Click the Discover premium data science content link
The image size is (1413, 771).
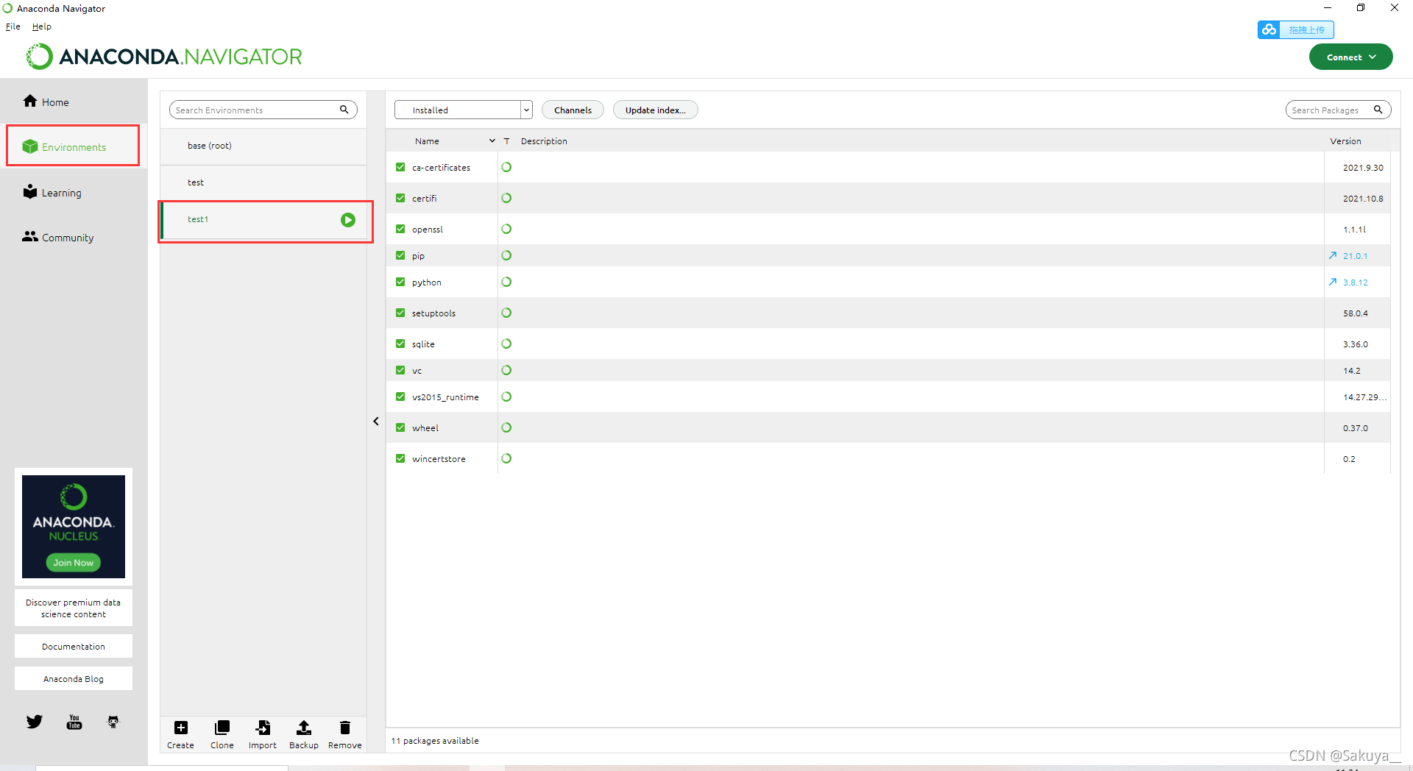(74, 608)
